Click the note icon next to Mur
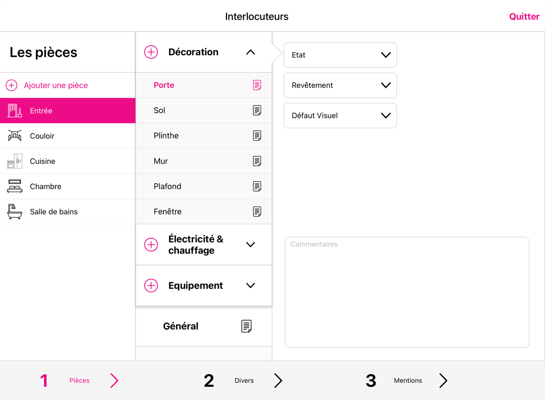 point(257,161)
